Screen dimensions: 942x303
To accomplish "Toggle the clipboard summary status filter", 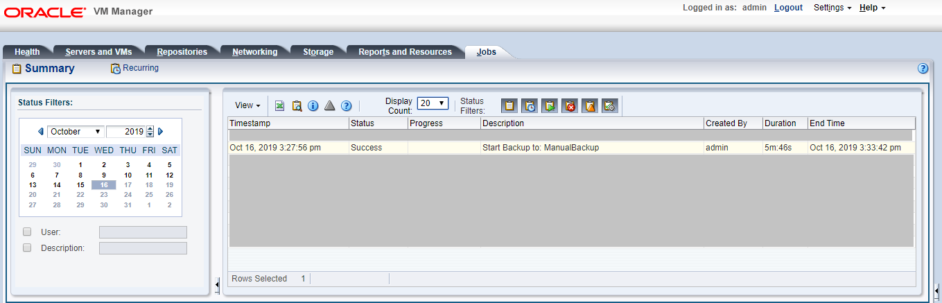I will [x=509, y=106].
